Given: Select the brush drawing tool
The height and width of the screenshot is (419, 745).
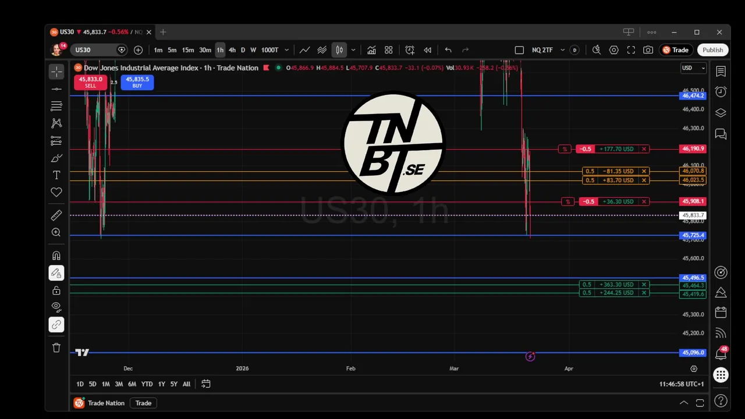Looking at the screenshot, I should 56,158.
